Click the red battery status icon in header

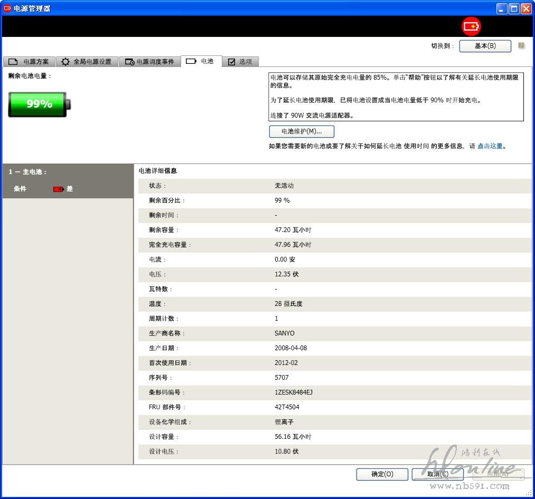coord(471,26)
